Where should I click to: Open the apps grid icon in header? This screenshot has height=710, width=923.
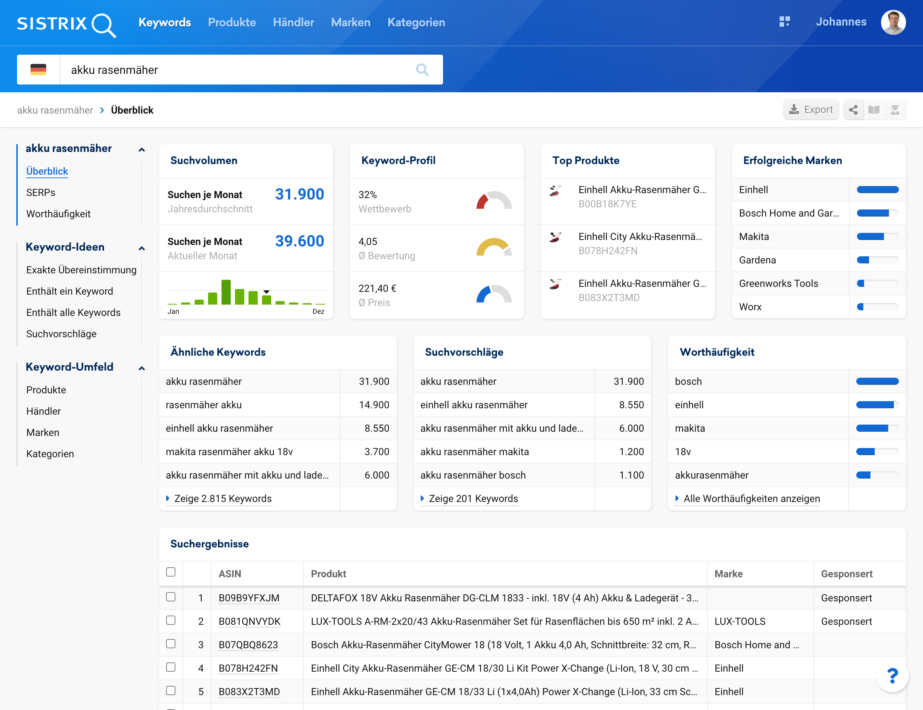785,22
